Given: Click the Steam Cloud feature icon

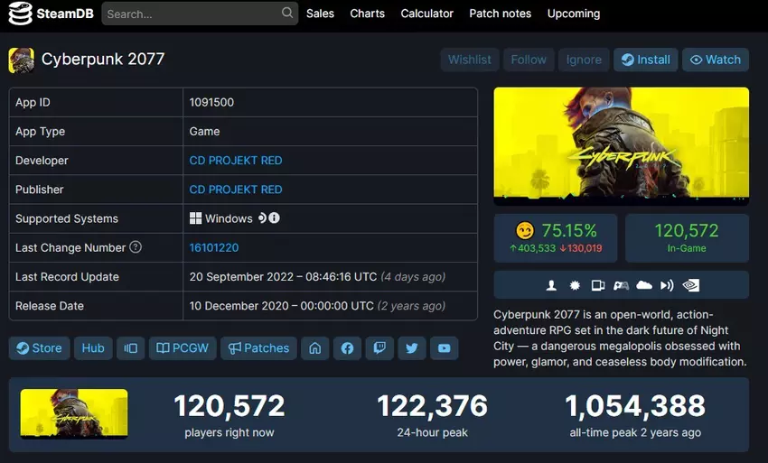Looking at the screenshot, I should click(x=644, y=285).
